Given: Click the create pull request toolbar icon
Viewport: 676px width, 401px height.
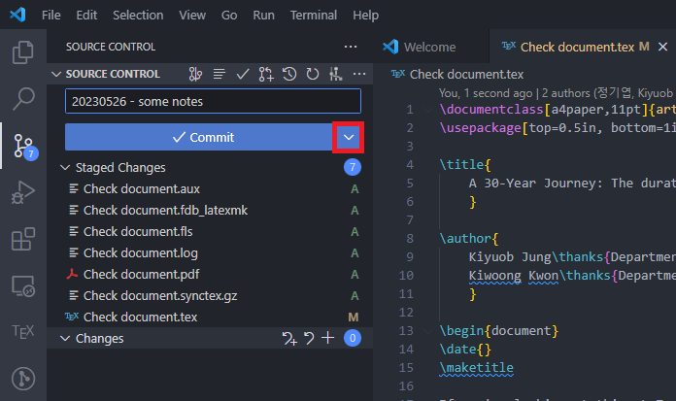Looking at the screenshot, I should pyautogui.click(x=266, y=74).
